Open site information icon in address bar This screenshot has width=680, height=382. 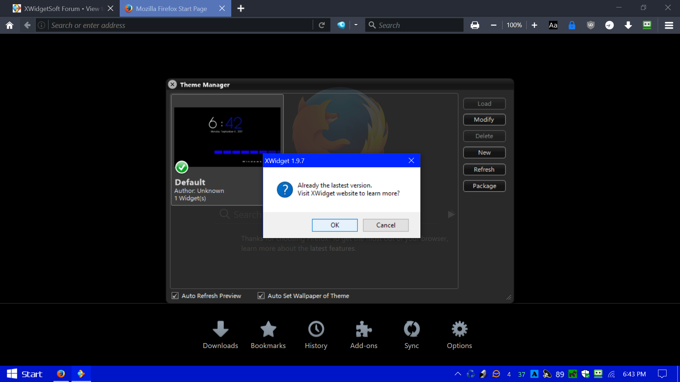click(41, 25)
